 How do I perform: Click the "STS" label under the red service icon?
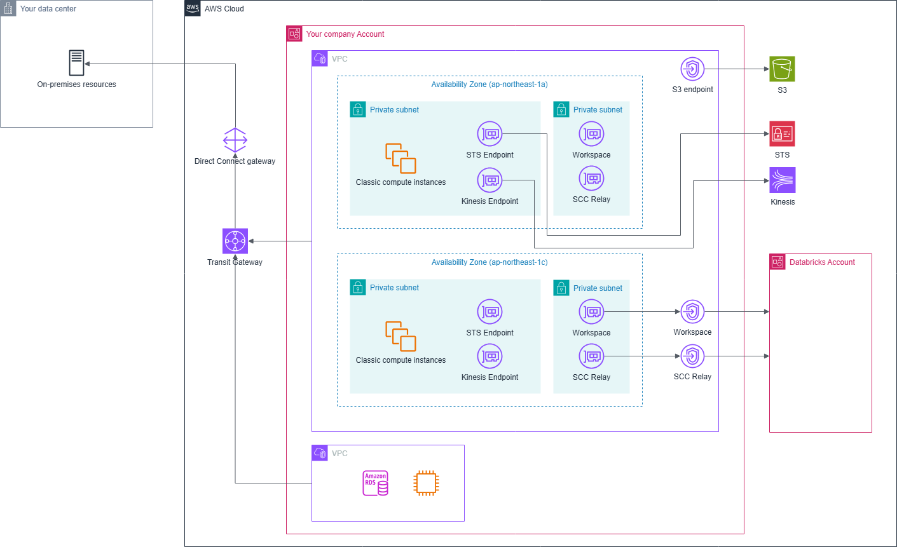point(783,155)
